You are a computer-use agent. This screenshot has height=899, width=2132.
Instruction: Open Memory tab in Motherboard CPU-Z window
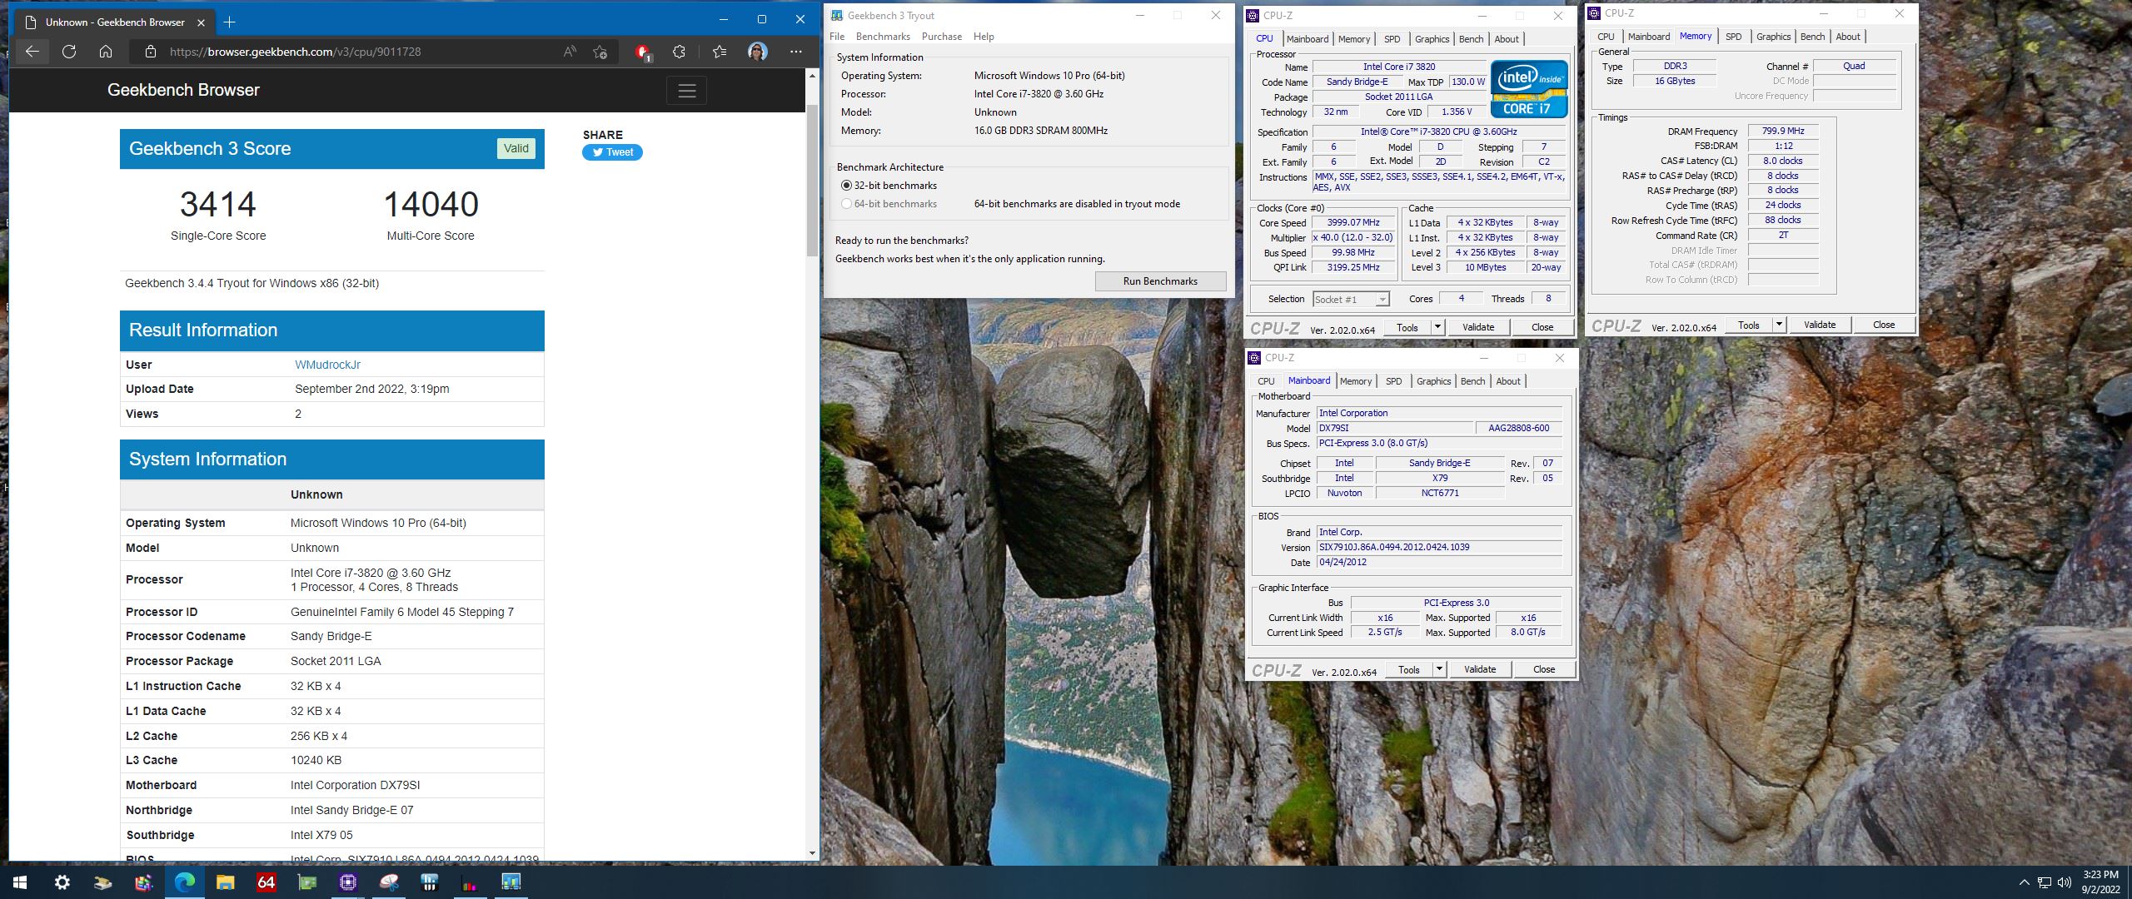[x=1356, y=381]
